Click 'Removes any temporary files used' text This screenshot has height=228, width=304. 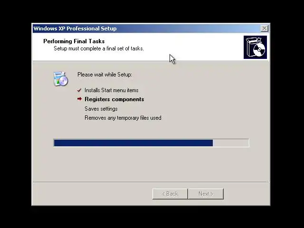pyautogui.click(x=123, y=118)
